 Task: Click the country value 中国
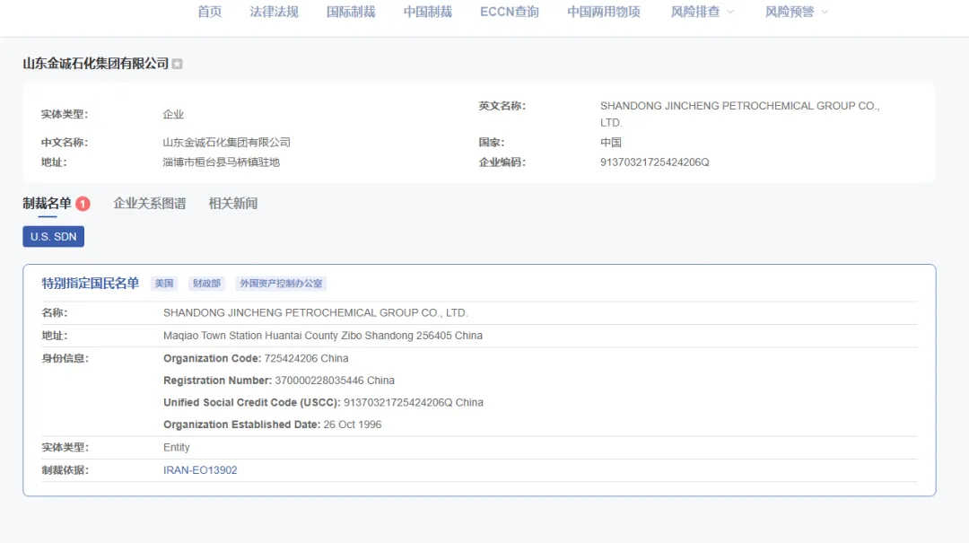coord(611,142)
